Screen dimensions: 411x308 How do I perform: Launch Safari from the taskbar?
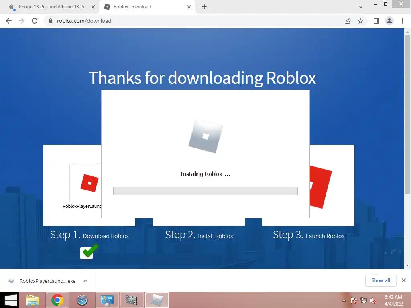pyautogui.click(x=82, y=300)
